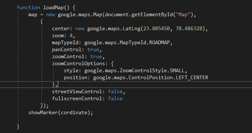This screenshot has height=133, width=252.
Task: Click the LEFT_CENTER constant
Action: point(192,78)
